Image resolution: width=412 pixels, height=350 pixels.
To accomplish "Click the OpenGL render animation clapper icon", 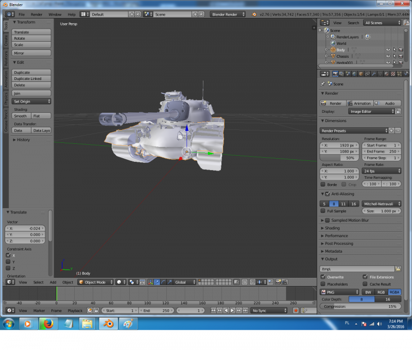I will [x=285, y=282].
